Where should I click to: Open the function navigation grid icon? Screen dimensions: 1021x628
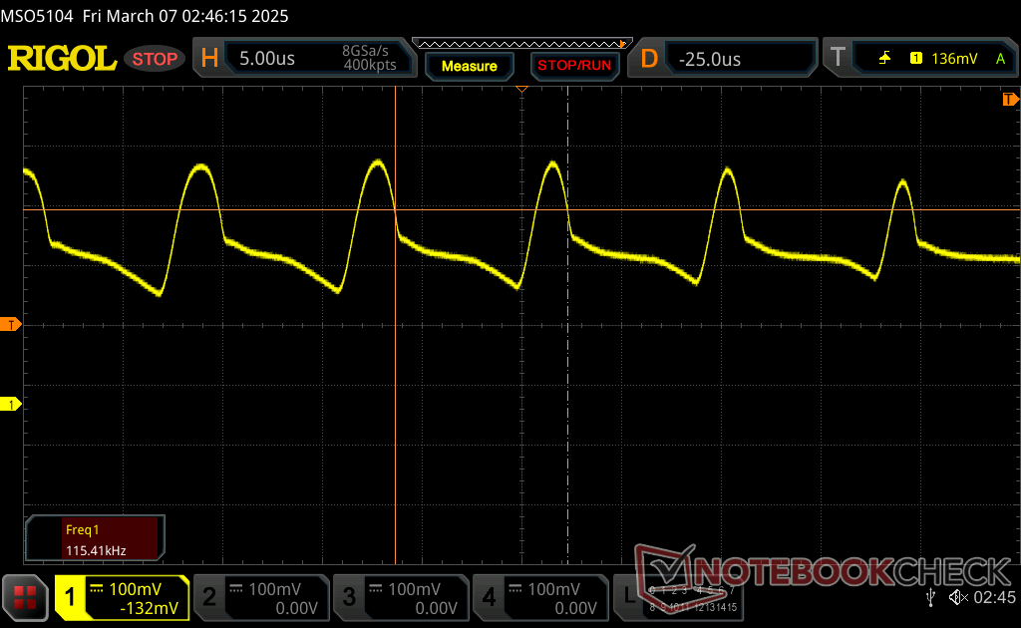pos(25,597)
